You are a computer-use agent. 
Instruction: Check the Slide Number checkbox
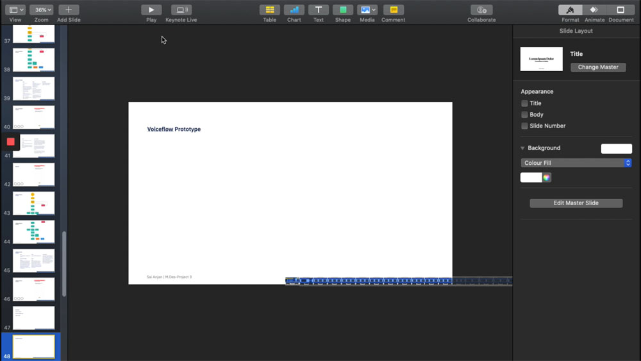(x=524, y=126)
